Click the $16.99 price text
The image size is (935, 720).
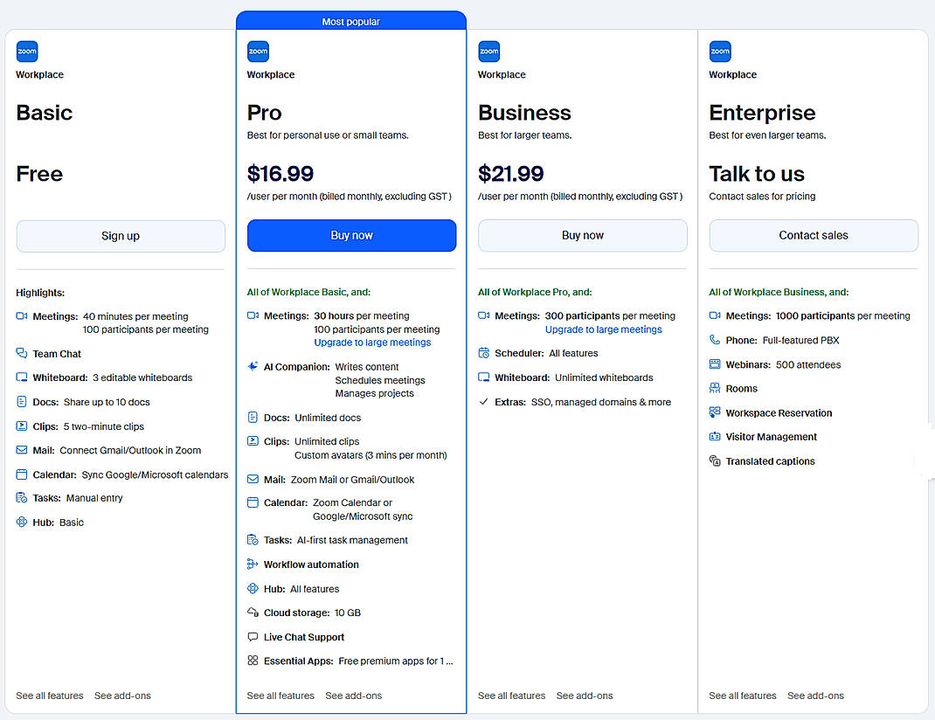pos(280,173)
